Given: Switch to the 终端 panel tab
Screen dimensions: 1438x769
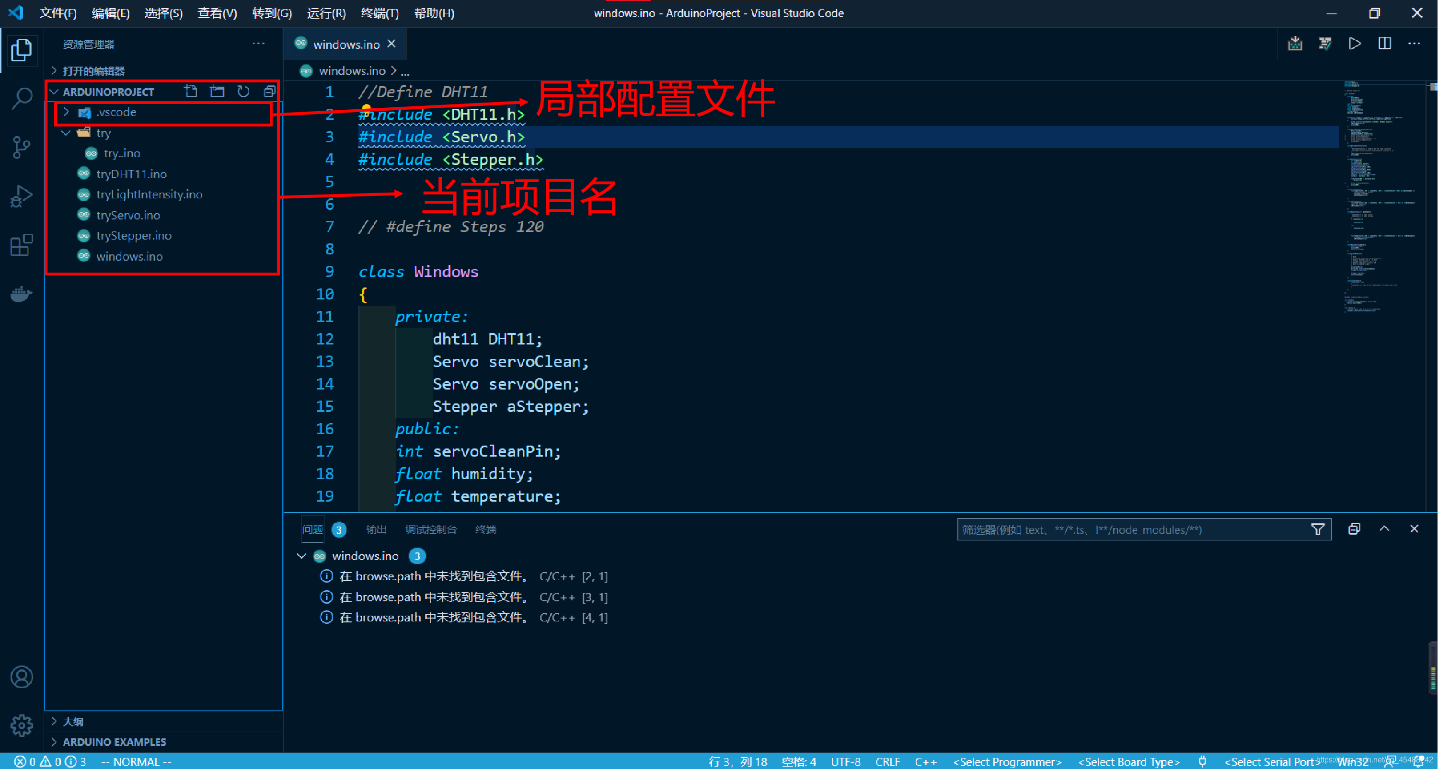Looking at the screenshot, I should coord(486,529).
